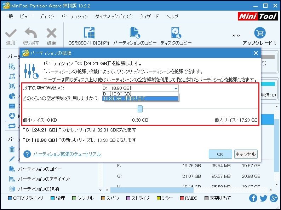Click the dropdown arrow of free space combo box
The width and height of the screenshot is (281, 210).
pos(176,88)
